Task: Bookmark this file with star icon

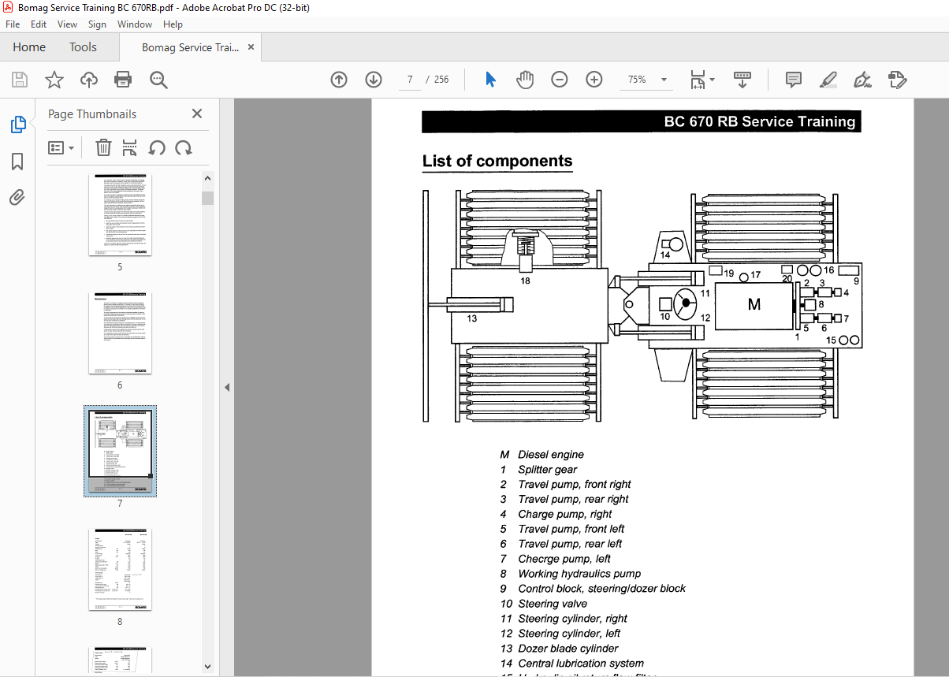Action: point(54,80)
